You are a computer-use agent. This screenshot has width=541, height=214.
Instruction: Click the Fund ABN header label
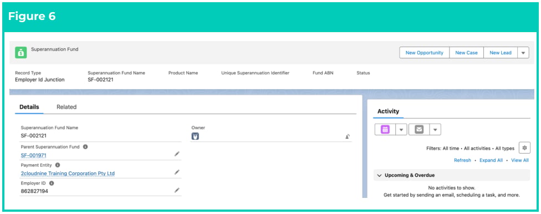[323, 73]
